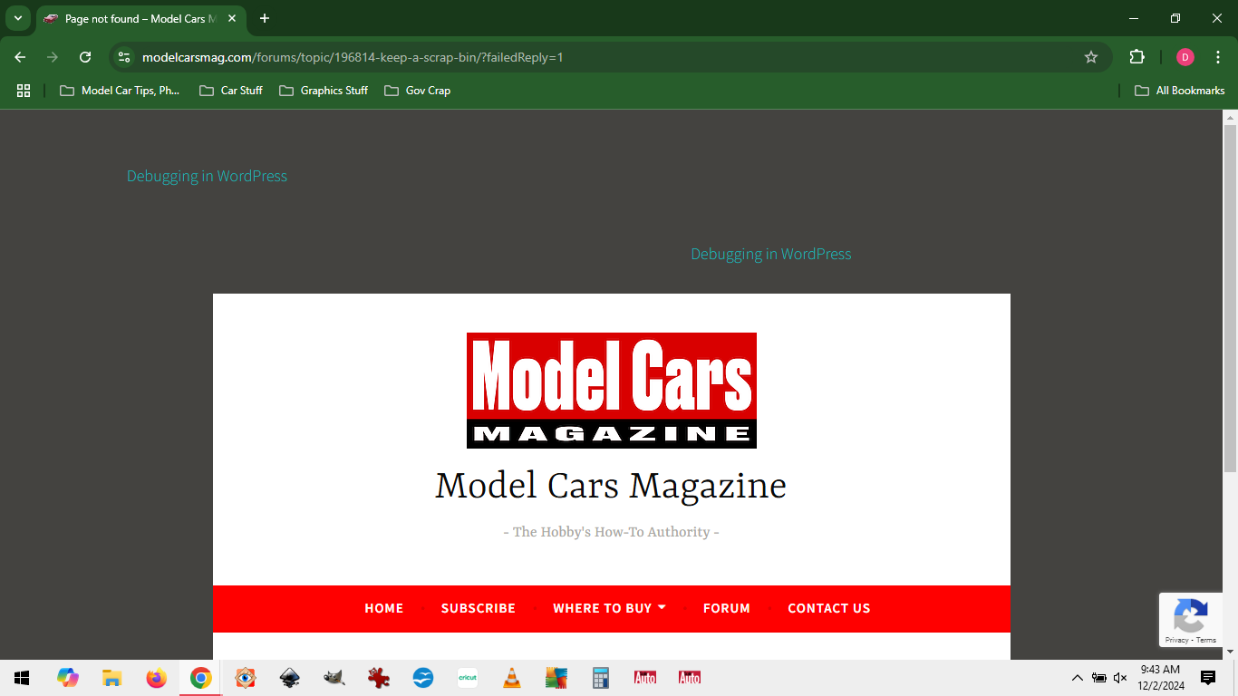
Task: View site information next to the URL
Action: pyautogui.click(x=124, y=57)
